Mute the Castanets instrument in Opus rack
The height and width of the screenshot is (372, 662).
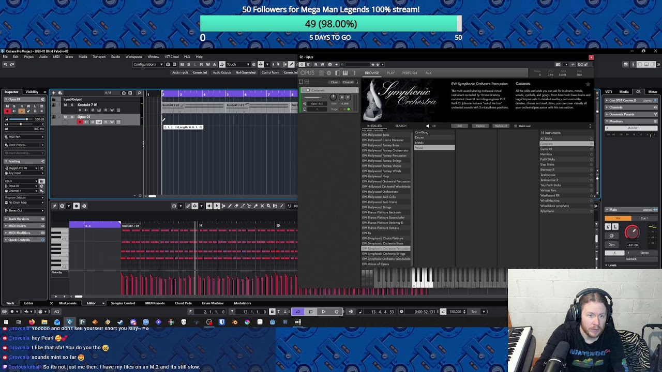click(x=342, y=97)
